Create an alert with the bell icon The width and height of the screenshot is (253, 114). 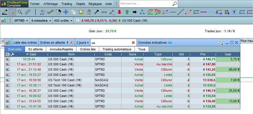pyautogui.click(x=81, y=12)
